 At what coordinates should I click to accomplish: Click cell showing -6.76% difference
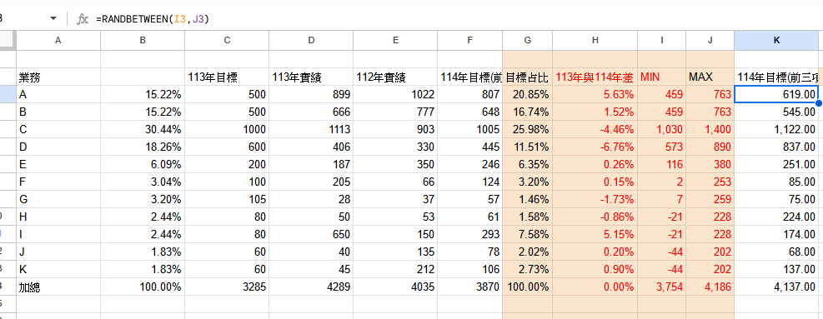[x=595, y=147]
